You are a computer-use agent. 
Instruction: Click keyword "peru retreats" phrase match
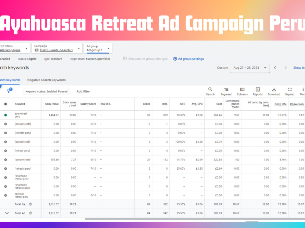[23, 160]
